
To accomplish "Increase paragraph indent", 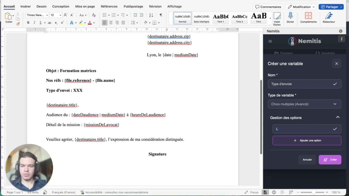I will coord(141,15).
